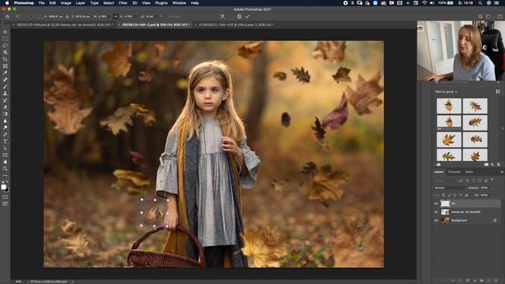Click the trash icon at Layers panel bottom

click(x=496, y=281)
